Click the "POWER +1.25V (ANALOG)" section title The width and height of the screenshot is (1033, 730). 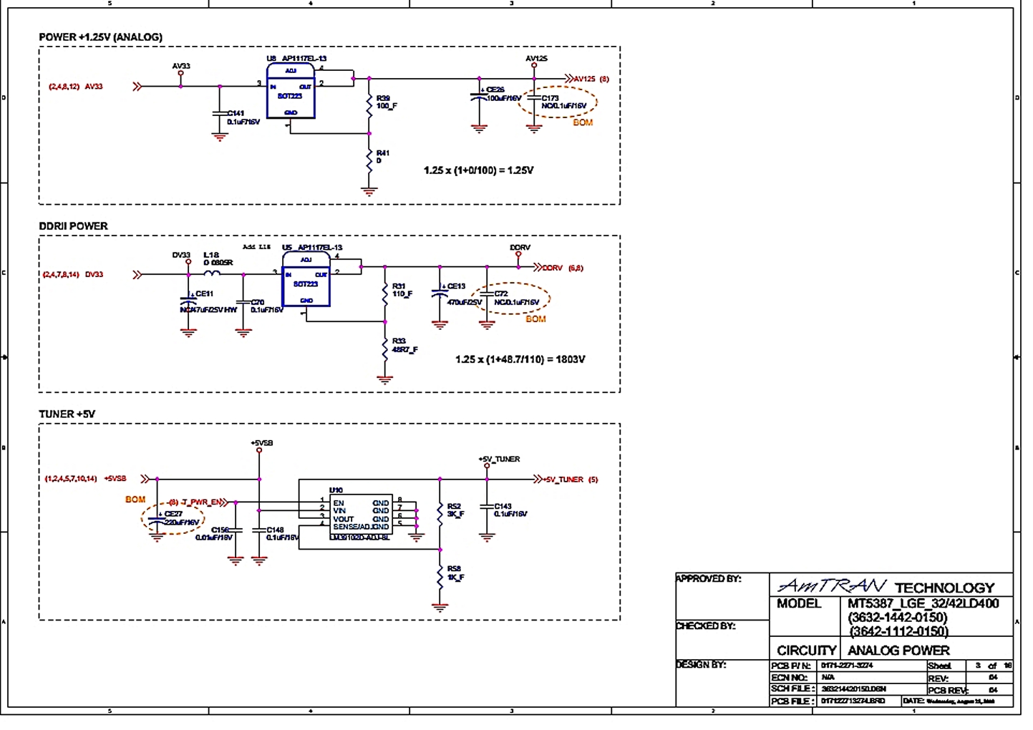point(100,37)
